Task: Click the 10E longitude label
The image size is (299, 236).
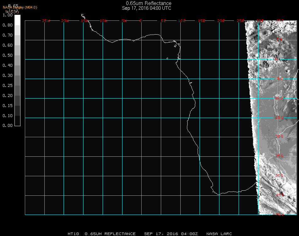Action: tap(182, 21)
